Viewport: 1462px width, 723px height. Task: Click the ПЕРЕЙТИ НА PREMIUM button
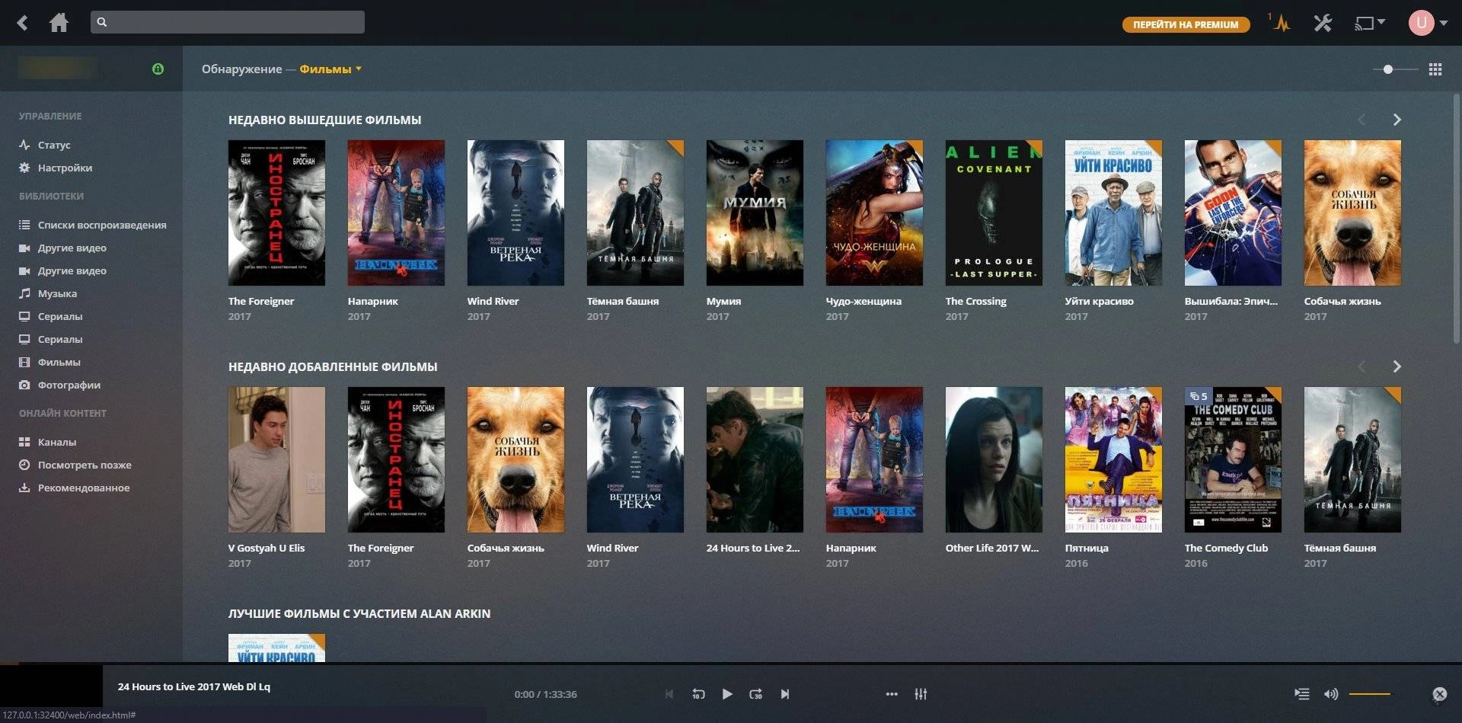[1186, 24]
